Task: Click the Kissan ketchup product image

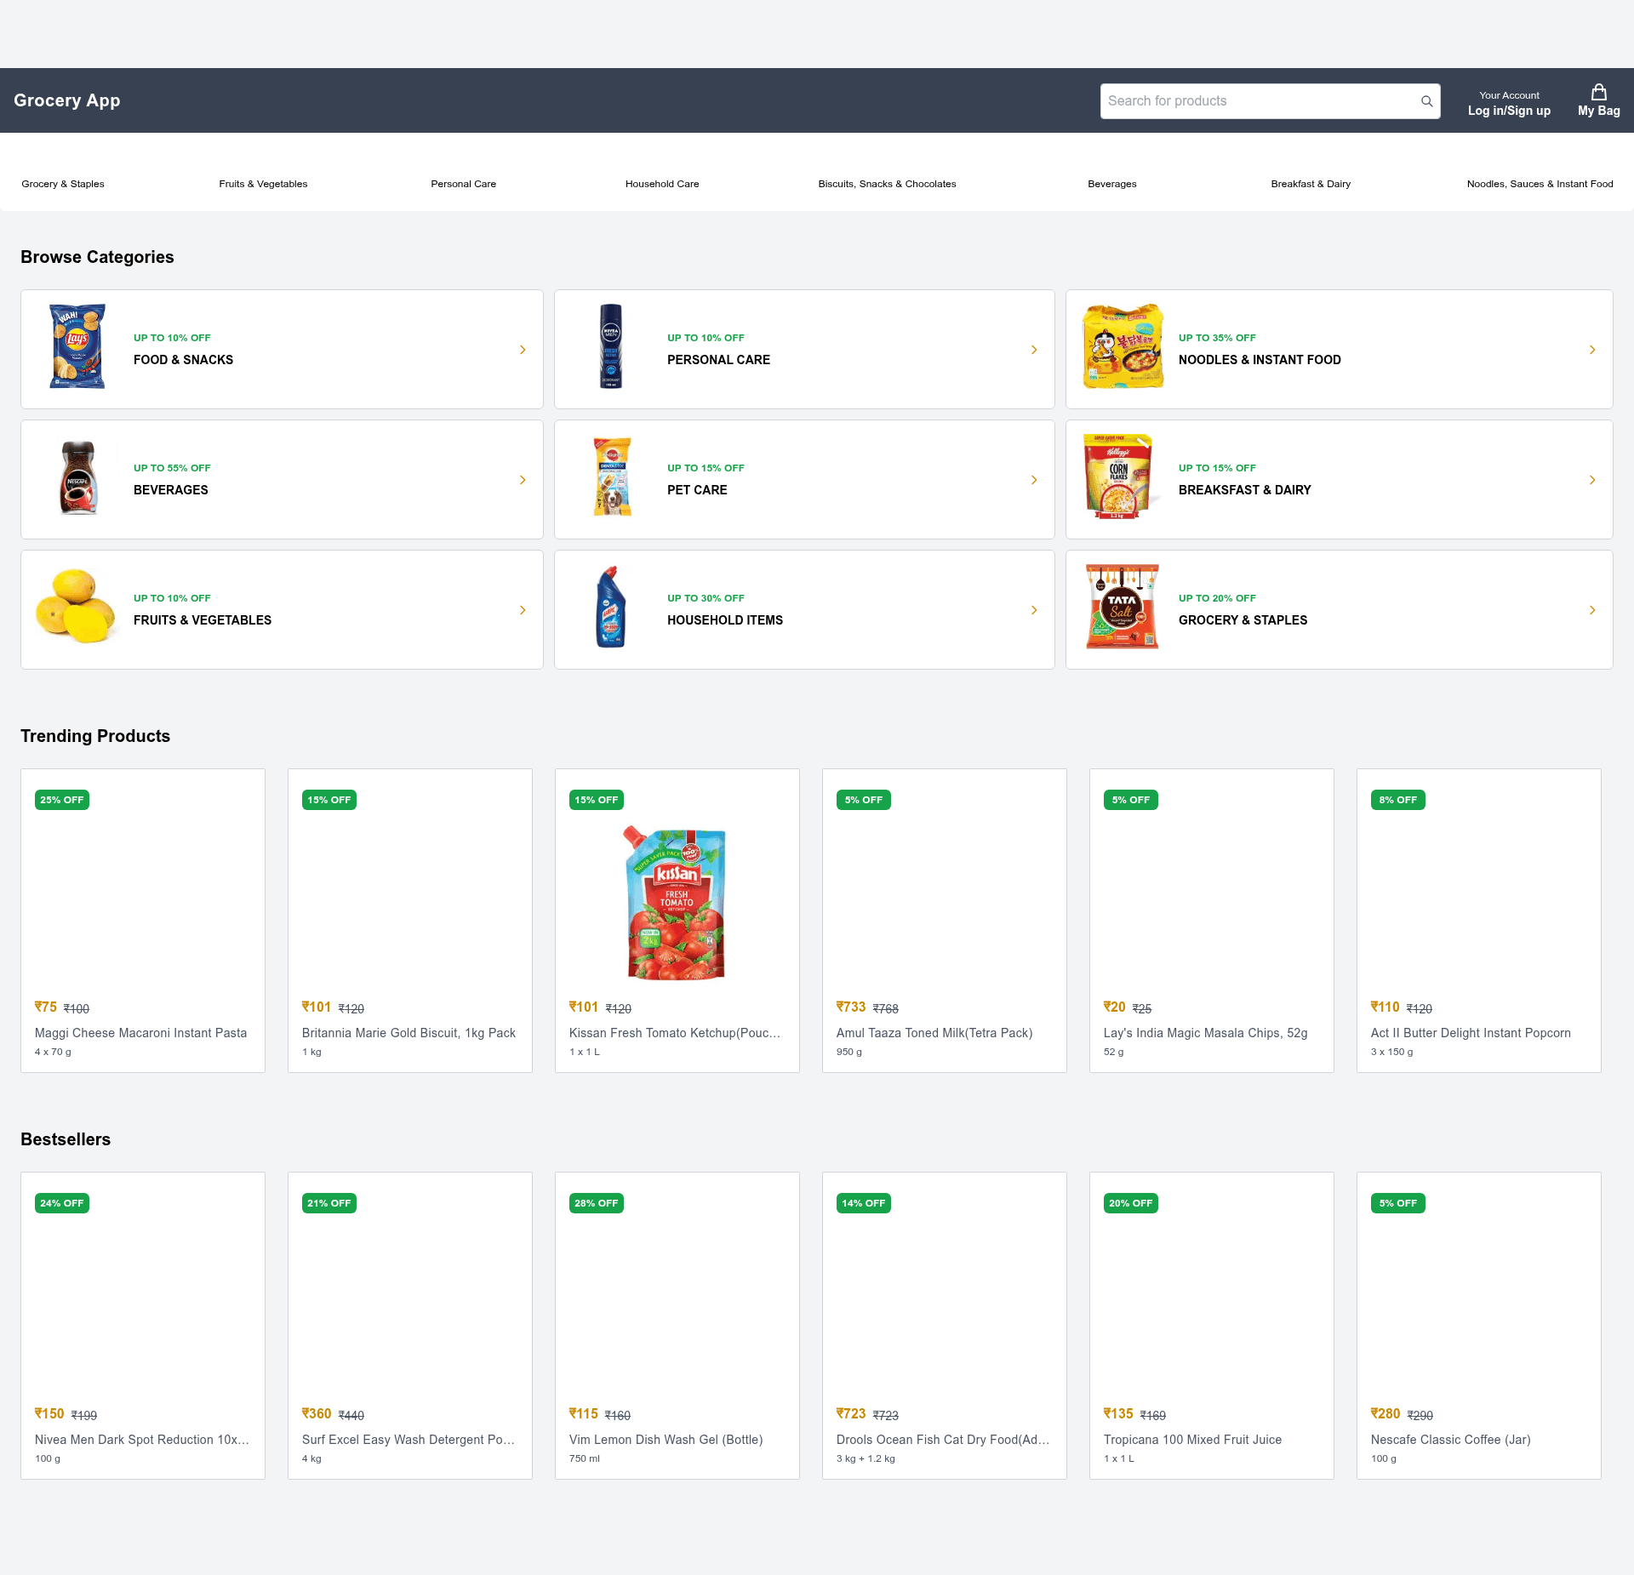Action: click(x=677, y=903)
